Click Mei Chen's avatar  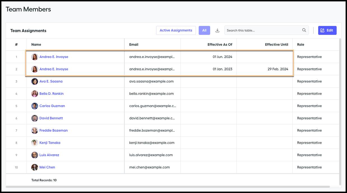tap(35, 167)
